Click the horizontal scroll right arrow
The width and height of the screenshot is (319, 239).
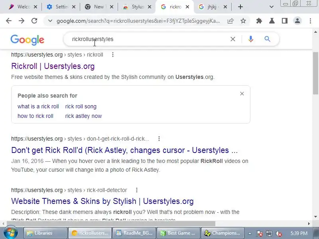point(309,223)
